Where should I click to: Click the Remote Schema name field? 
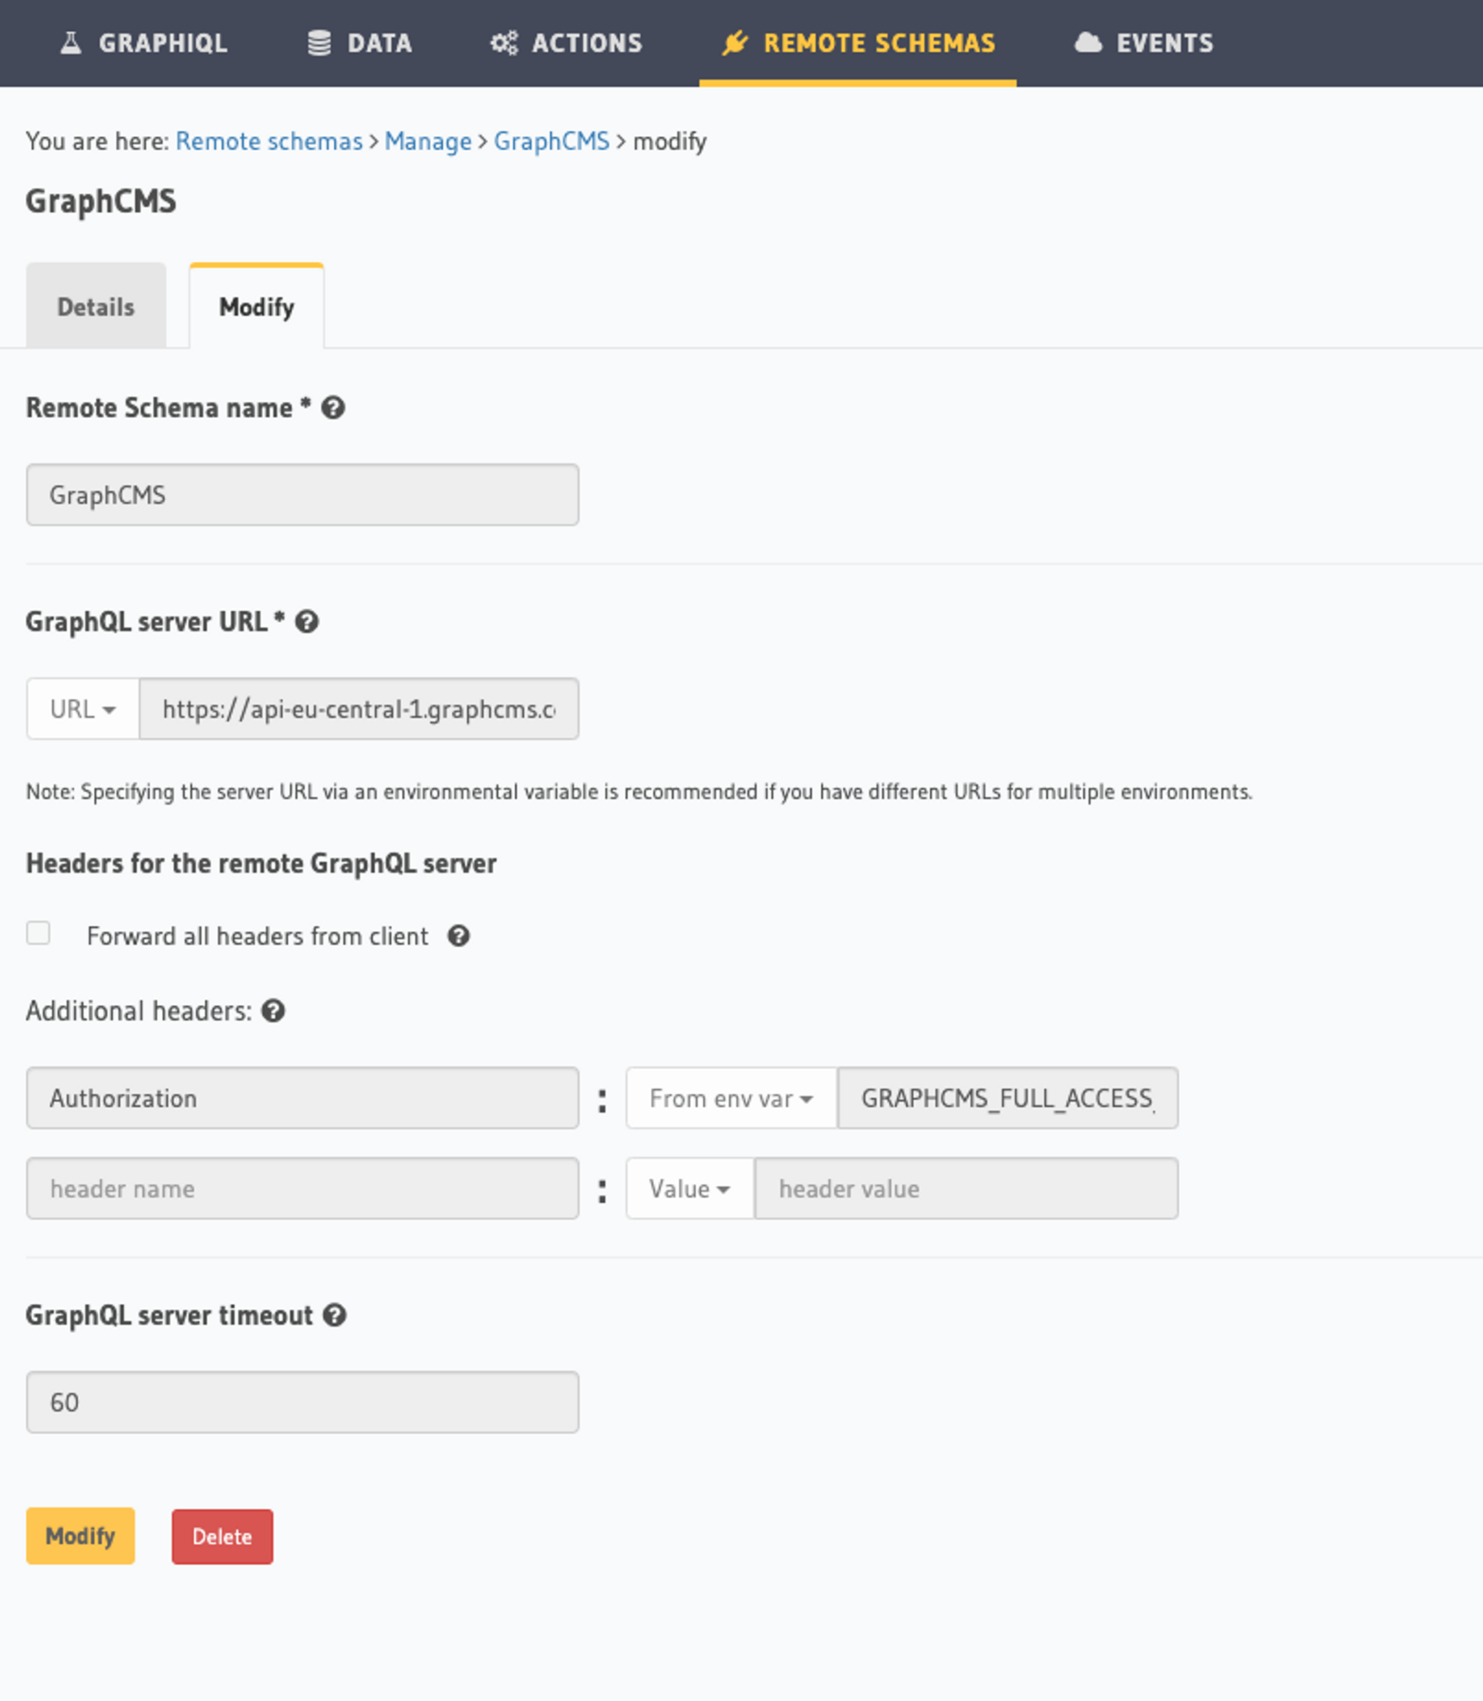pyautogui.click(x=302, y=494)
